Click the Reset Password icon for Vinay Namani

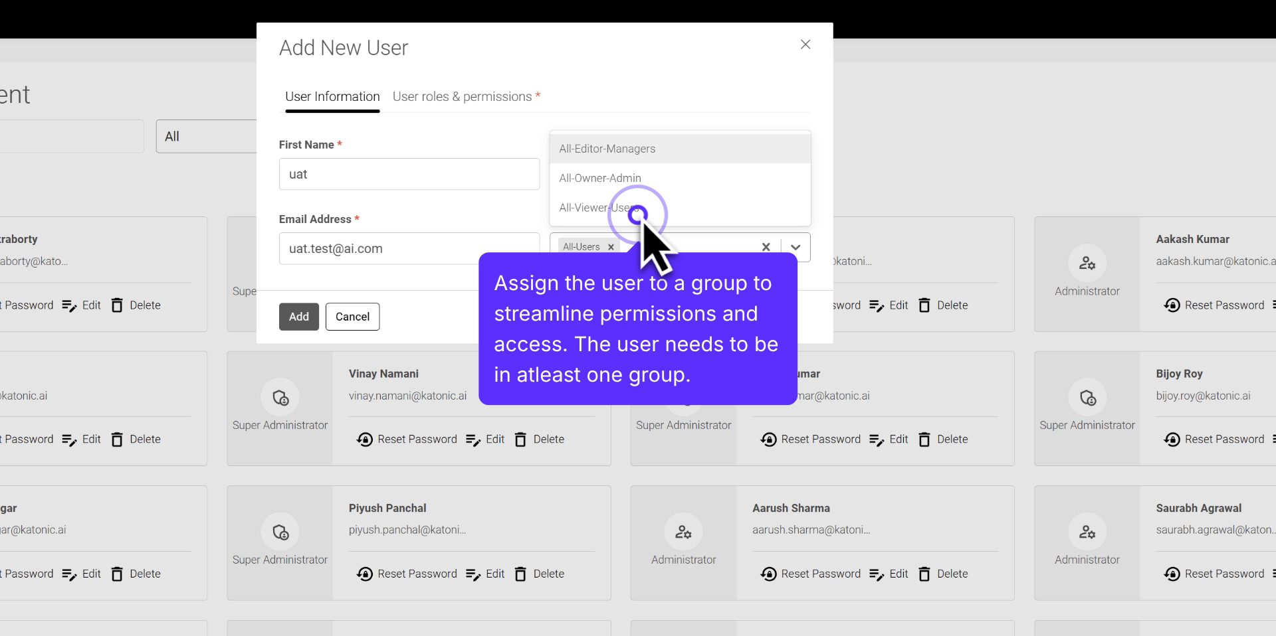(x=365, y=439)
